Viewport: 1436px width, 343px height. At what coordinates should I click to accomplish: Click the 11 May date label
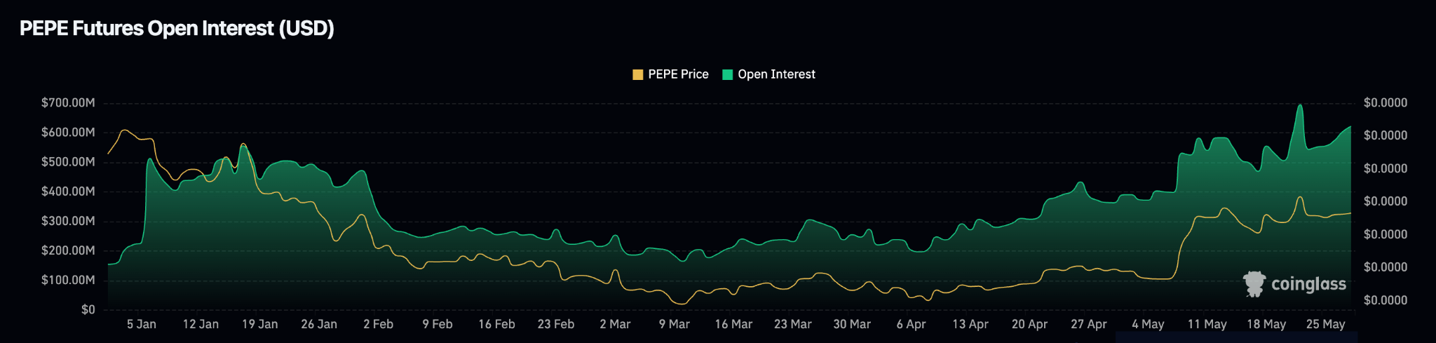tap(1207, 324)
